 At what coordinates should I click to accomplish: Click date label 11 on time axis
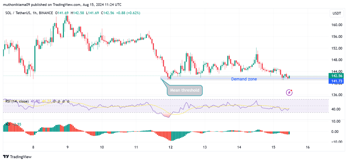click(136, 147)
